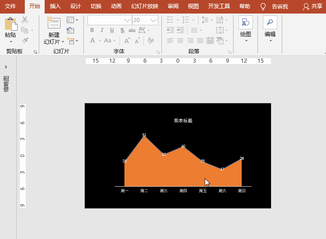Click the Bullets list icon
The image size is (326, 239).
coord(170,20)
